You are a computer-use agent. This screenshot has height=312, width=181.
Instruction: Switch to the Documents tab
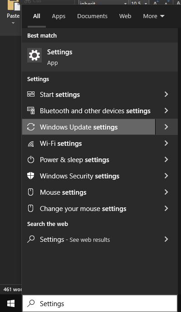[x=92, y=16]
